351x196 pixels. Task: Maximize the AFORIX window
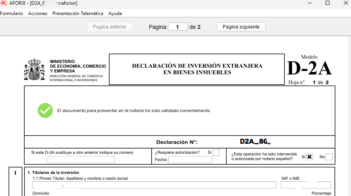coord(328,3)
